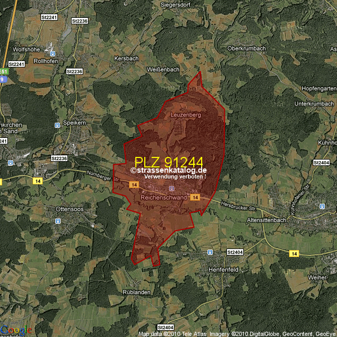Select the PLZ 91244 yellow label
Image resolution: width=337 pixels, height=337 pixels.
point(168,162)
